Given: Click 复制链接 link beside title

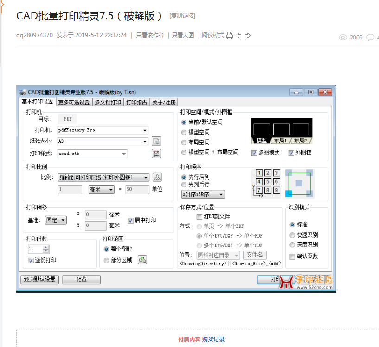Looking at the screenshot, I should pyautogui.click(x=182, y=16).
